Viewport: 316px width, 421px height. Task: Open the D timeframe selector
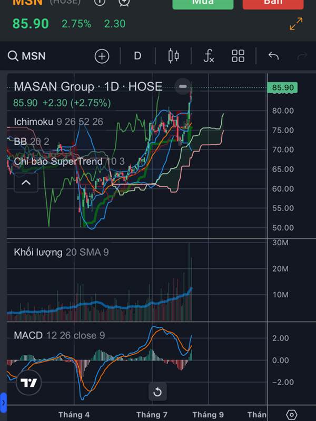tap(137, 56)
